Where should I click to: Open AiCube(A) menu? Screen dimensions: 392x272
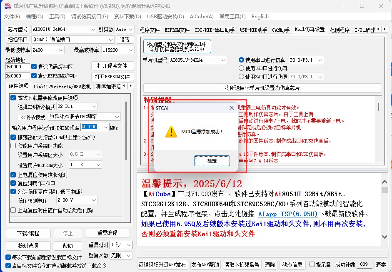point(202,17)
